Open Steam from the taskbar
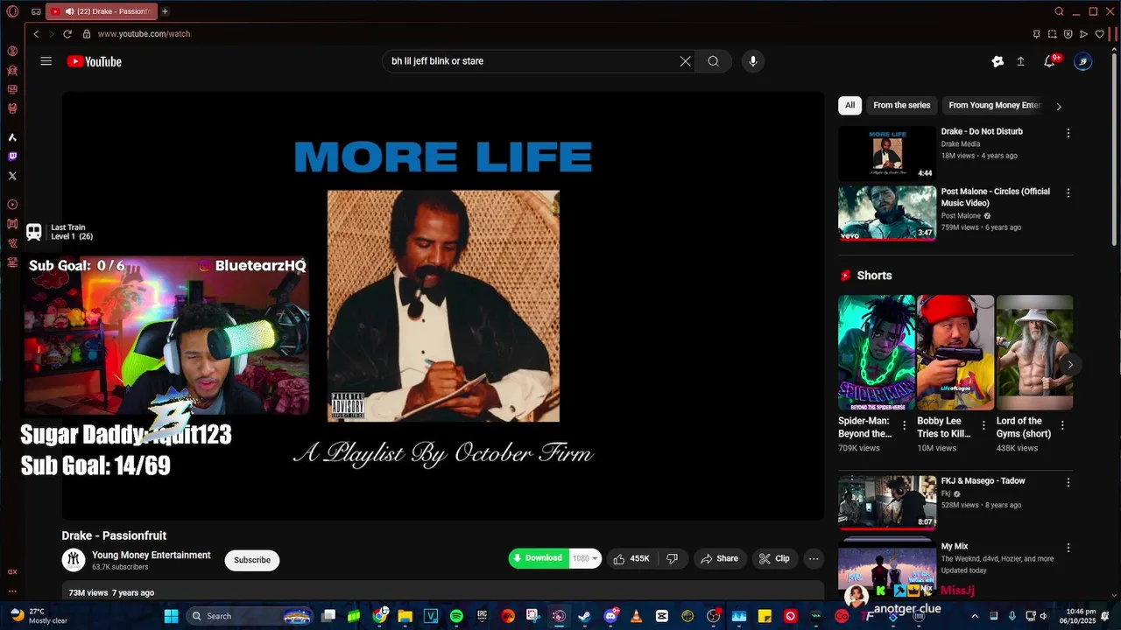This screenshot has height=630, width=1121. point(584,616)
